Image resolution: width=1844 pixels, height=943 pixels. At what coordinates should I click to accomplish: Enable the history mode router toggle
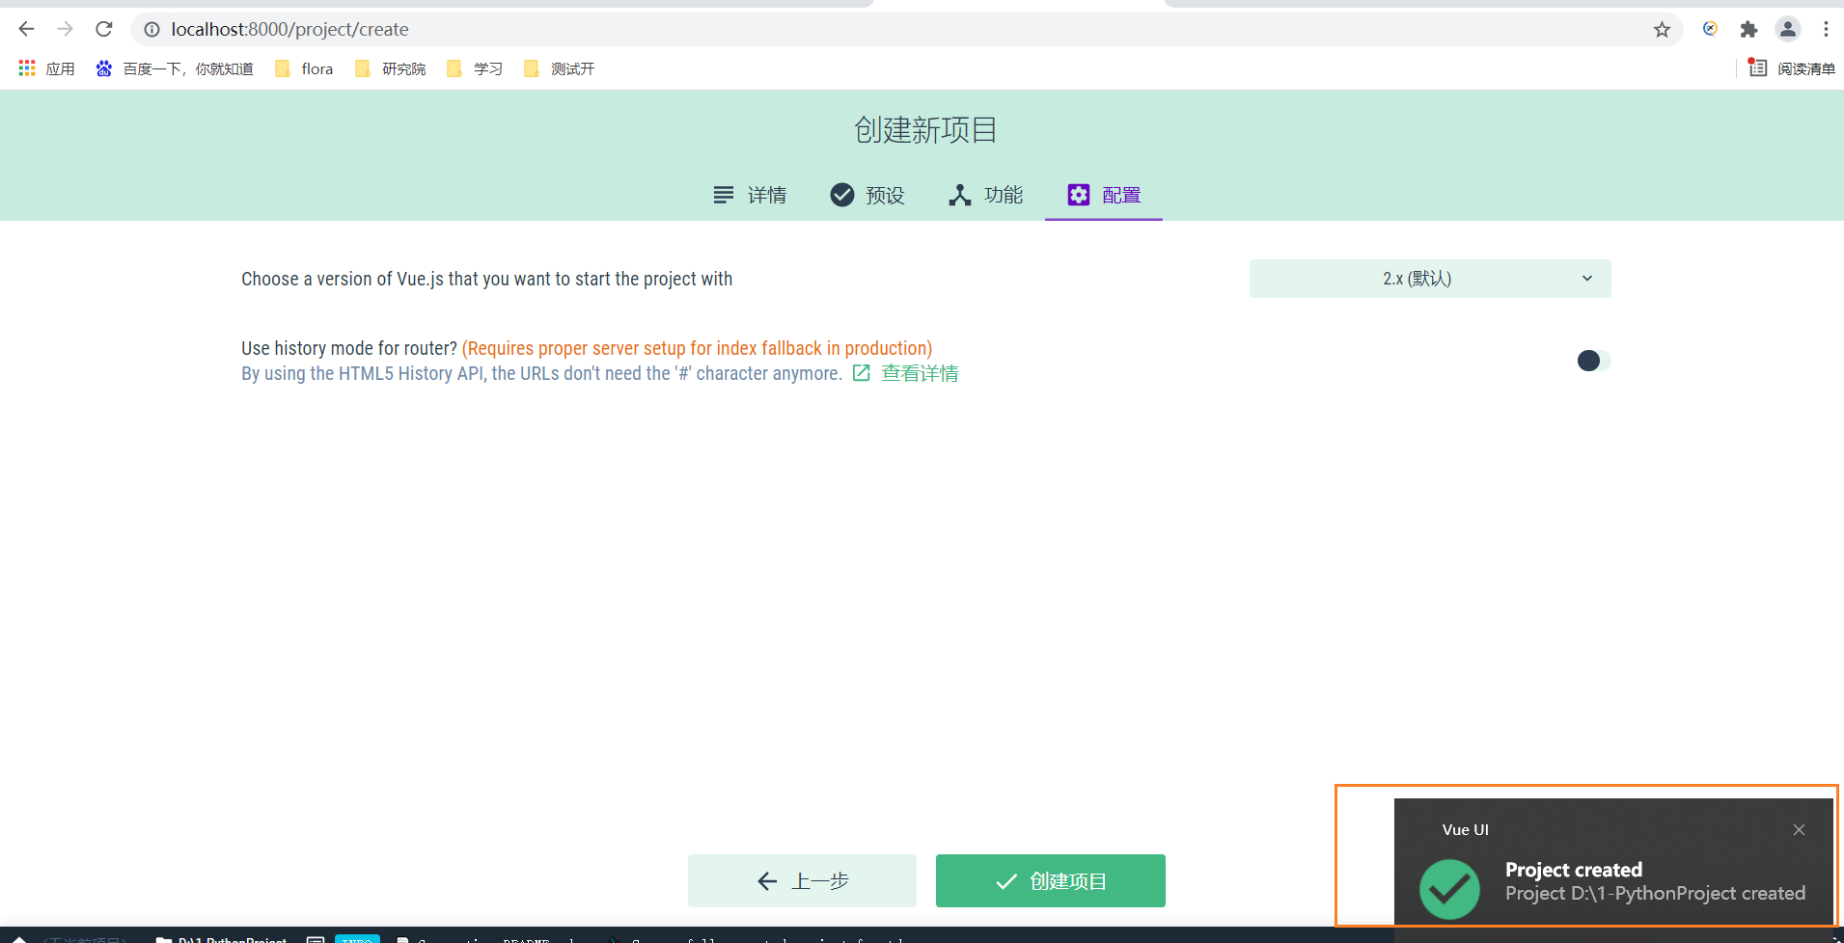click(x=1592, y=361)
